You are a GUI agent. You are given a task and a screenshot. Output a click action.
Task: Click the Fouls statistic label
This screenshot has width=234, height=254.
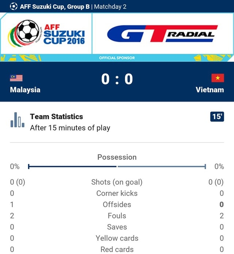[x=117, y=216]
